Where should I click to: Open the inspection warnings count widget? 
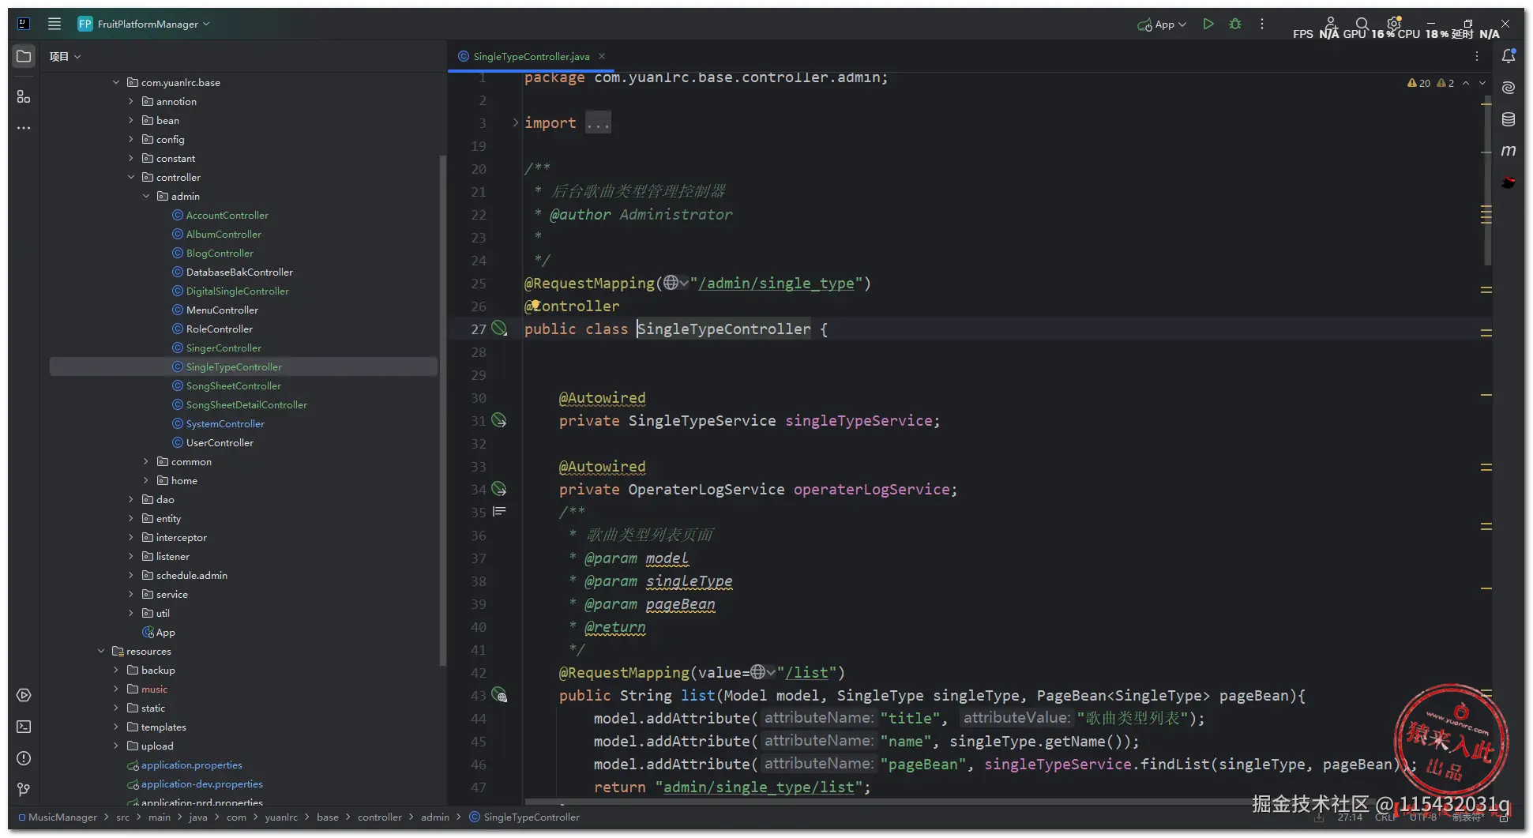pyautogui.click(x=1430, y=83)
